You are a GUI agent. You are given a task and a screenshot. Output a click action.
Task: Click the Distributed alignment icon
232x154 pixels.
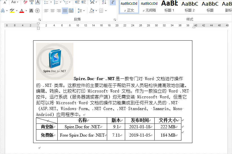tap(71, 11)
